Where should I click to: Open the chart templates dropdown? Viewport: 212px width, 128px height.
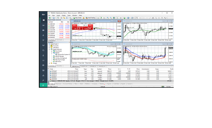click(x=133, y=18)
